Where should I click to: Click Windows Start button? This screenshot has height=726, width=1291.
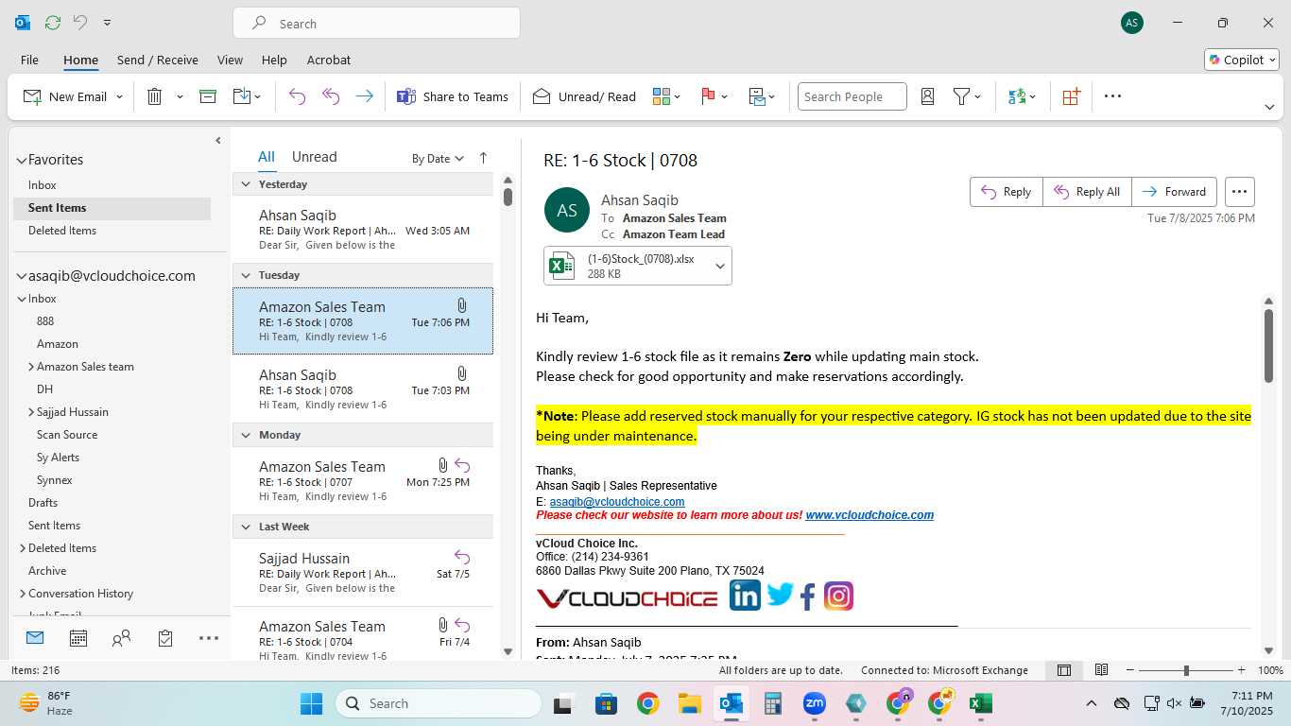point(311,703)
